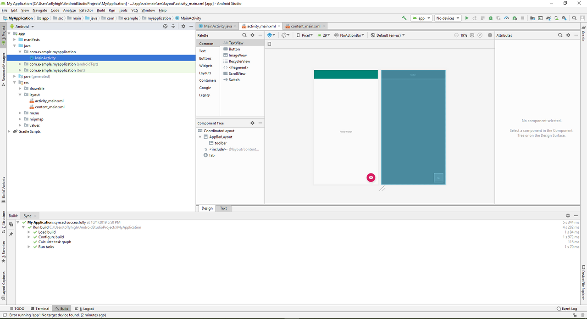Search attributes with magnifier icon
This screenshot has width=587, height=319.
click(x=560, y=35)
